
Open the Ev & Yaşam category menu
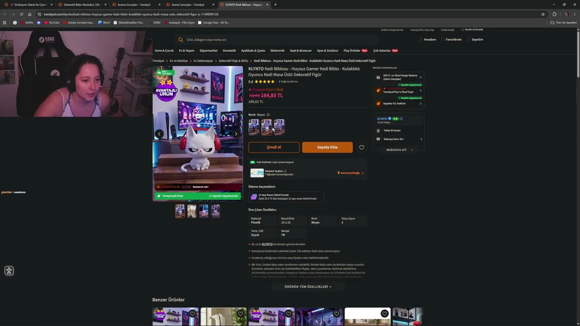click(187, 51)
